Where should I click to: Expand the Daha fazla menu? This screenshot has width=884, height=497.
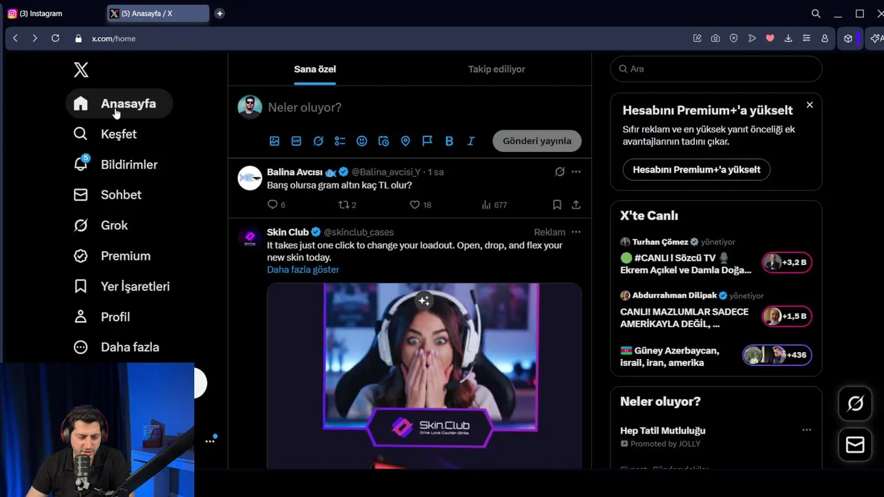point(116,347)
